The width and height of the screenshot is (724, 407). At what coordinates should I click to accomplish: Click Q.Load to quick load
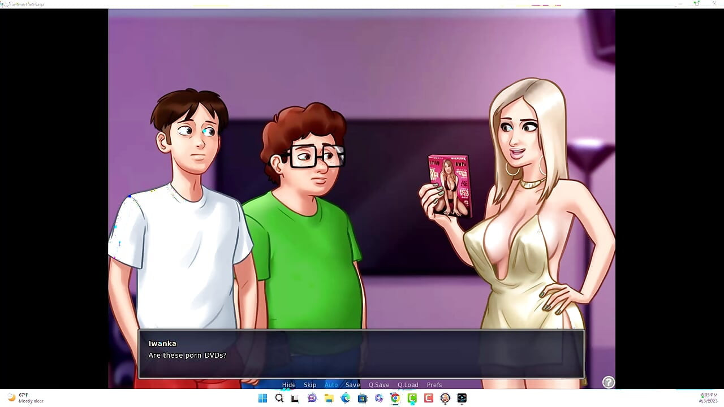408,385
